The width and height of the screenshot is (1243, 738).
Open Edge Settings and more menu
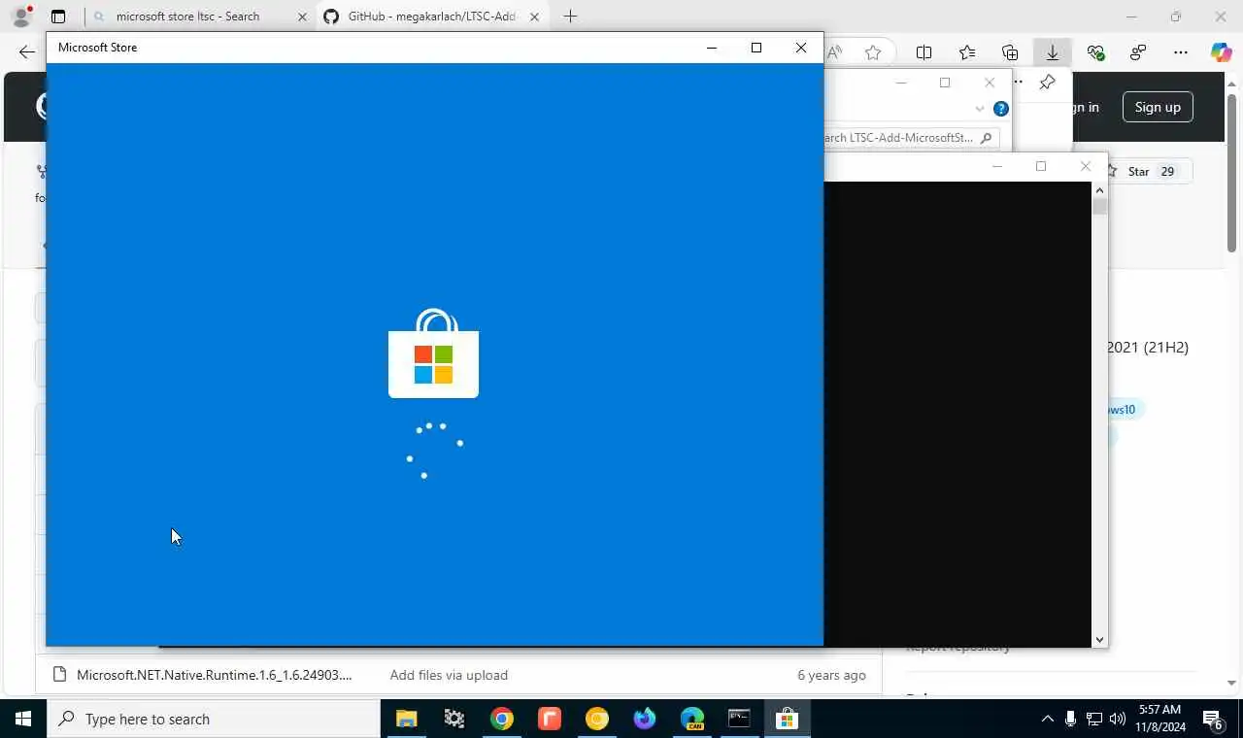pos(1181,52)
